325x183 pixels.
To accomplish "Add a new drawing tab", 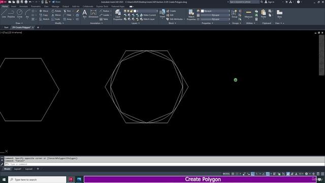I will 38,27.
